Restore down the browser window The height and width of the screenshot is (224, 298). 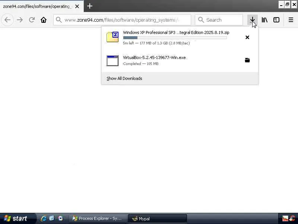pos(288,5)
